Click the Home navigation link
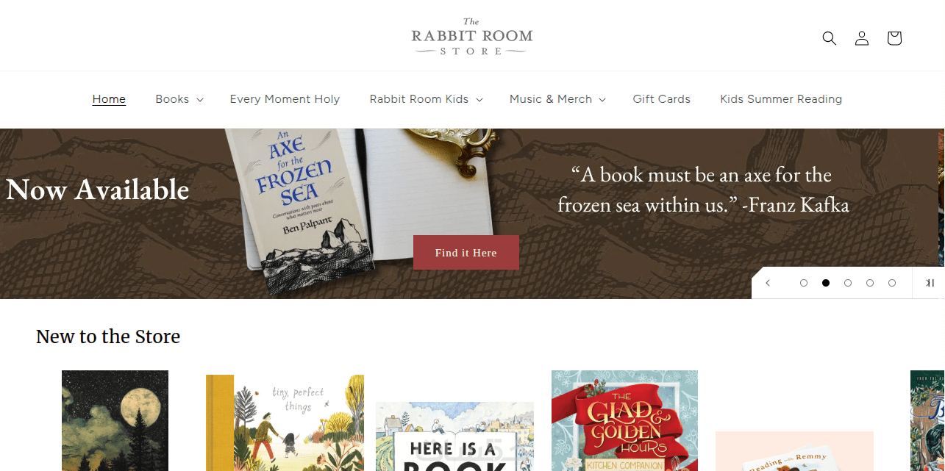This screenshot has height=471, width=945. coord(109,99)
